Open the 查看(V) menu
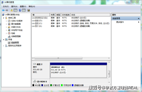This screenshot has height=92, width=142. pyautogui.click(x=23, y=6)
